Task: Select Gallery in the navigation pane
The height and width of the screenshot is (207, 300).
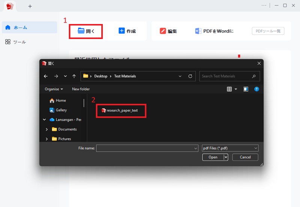Action: (58, 110)
